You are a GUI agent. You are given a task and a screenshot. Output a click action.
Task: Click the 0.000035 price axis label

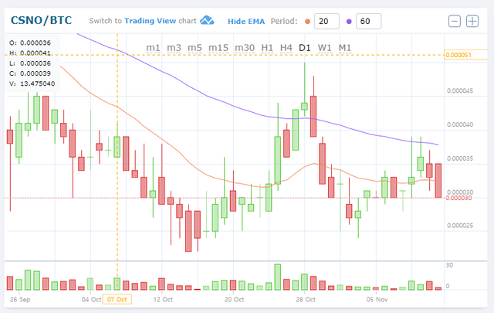point(460,158)
